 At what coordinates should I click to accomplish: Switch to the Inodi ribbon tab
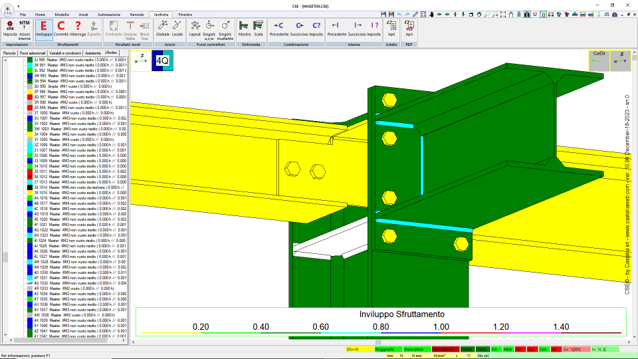pyautogui.click(x=83, y=15)
